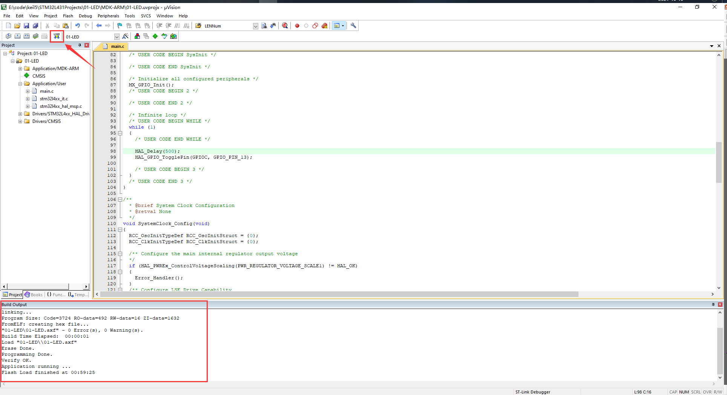Open the 01-LED target dropdown
This screenshot has height=395, width=727.
tap(117, 37)
